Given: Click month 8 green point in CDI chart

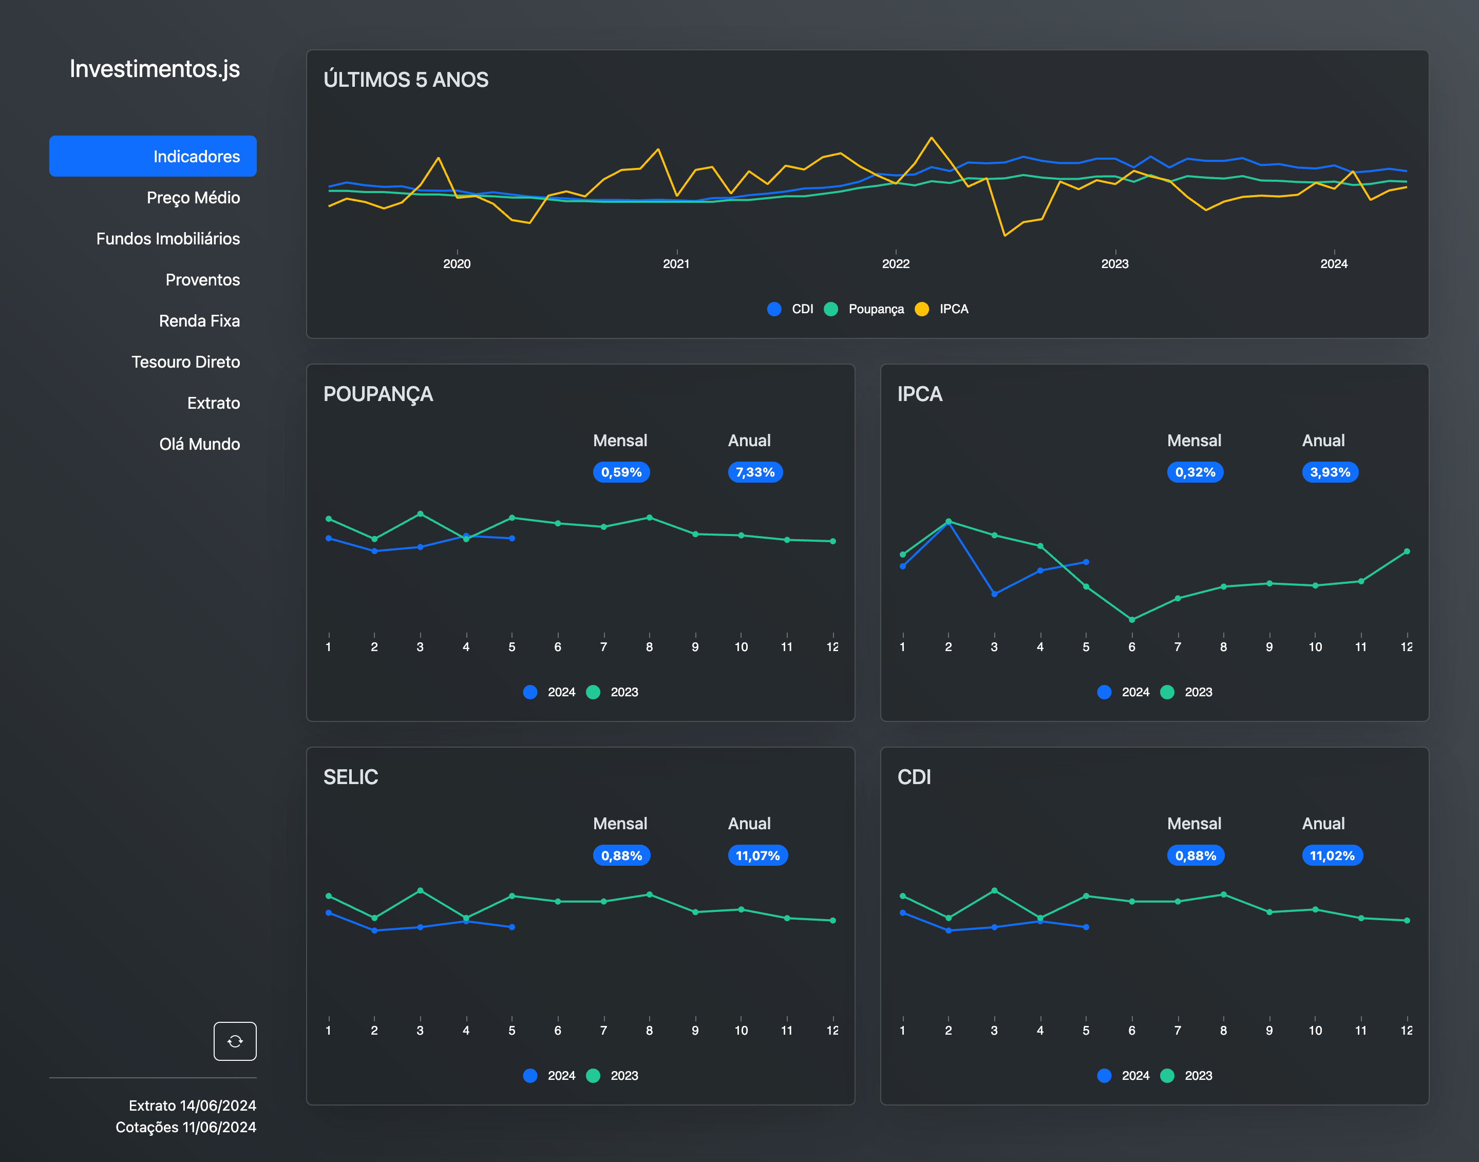Looking at the screenshot, I should [1223, 894].
